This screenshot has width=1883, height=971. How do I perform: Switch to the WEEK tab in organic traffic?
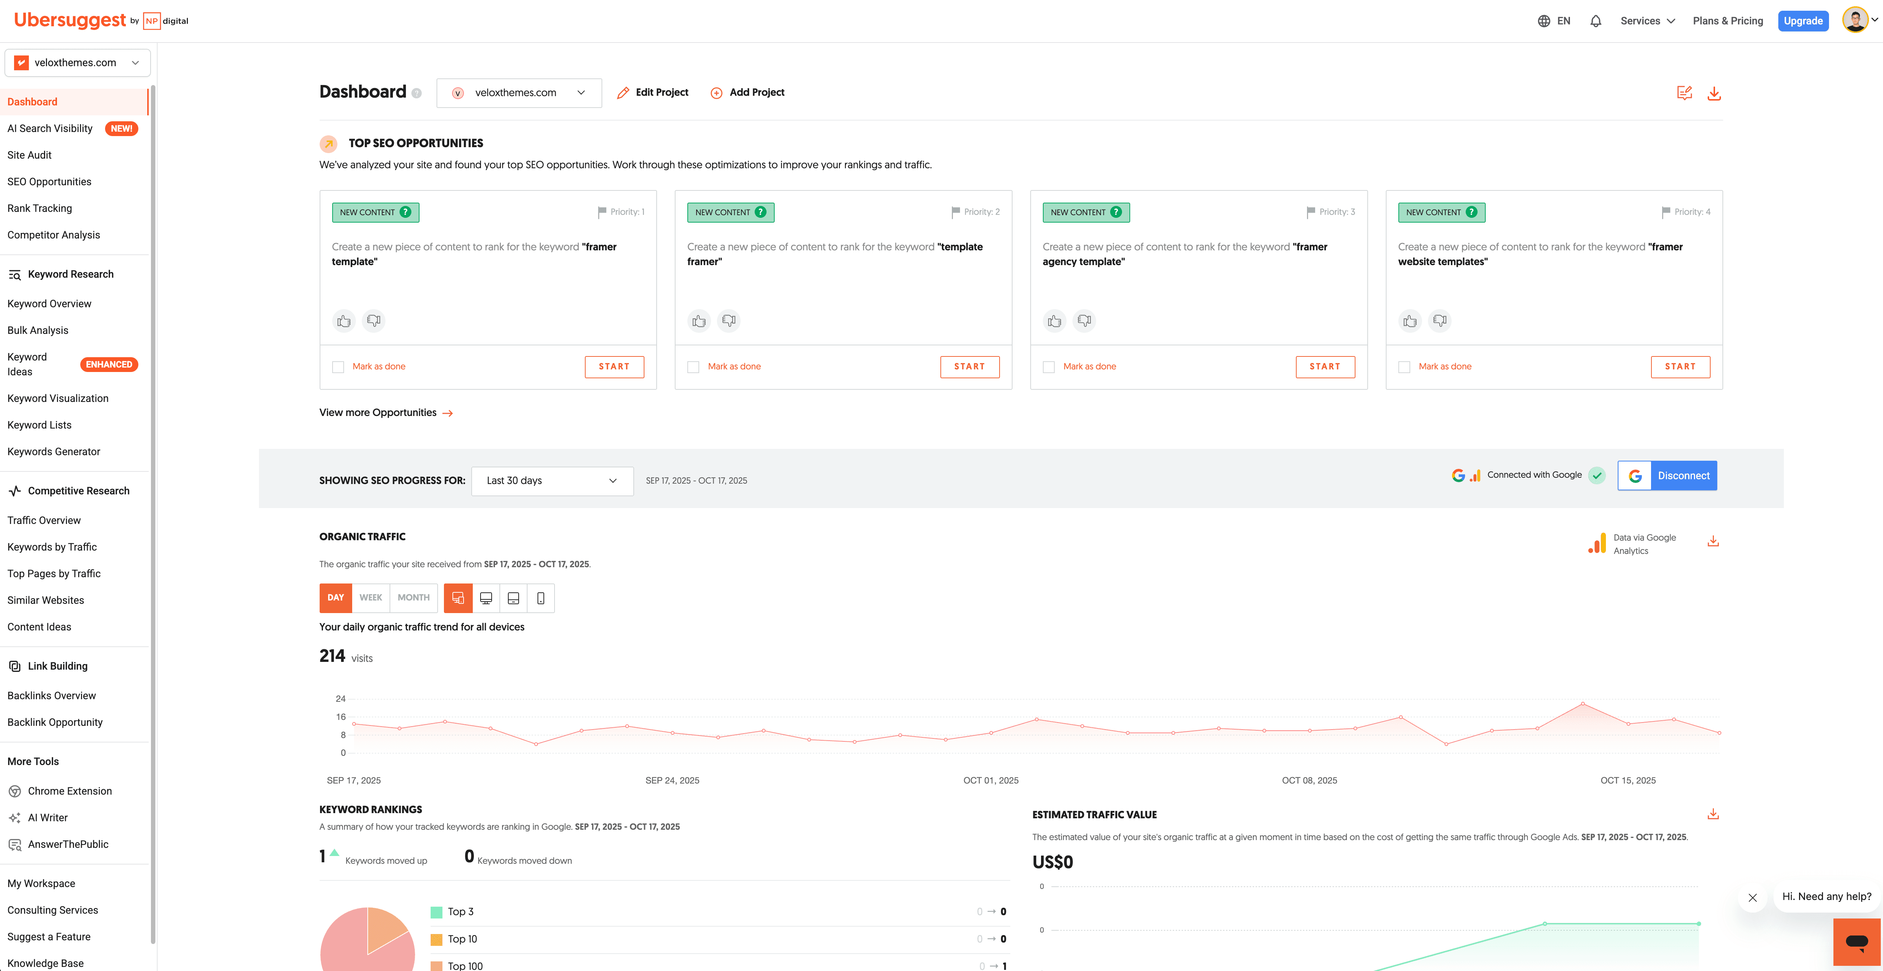tap(371, 598)
